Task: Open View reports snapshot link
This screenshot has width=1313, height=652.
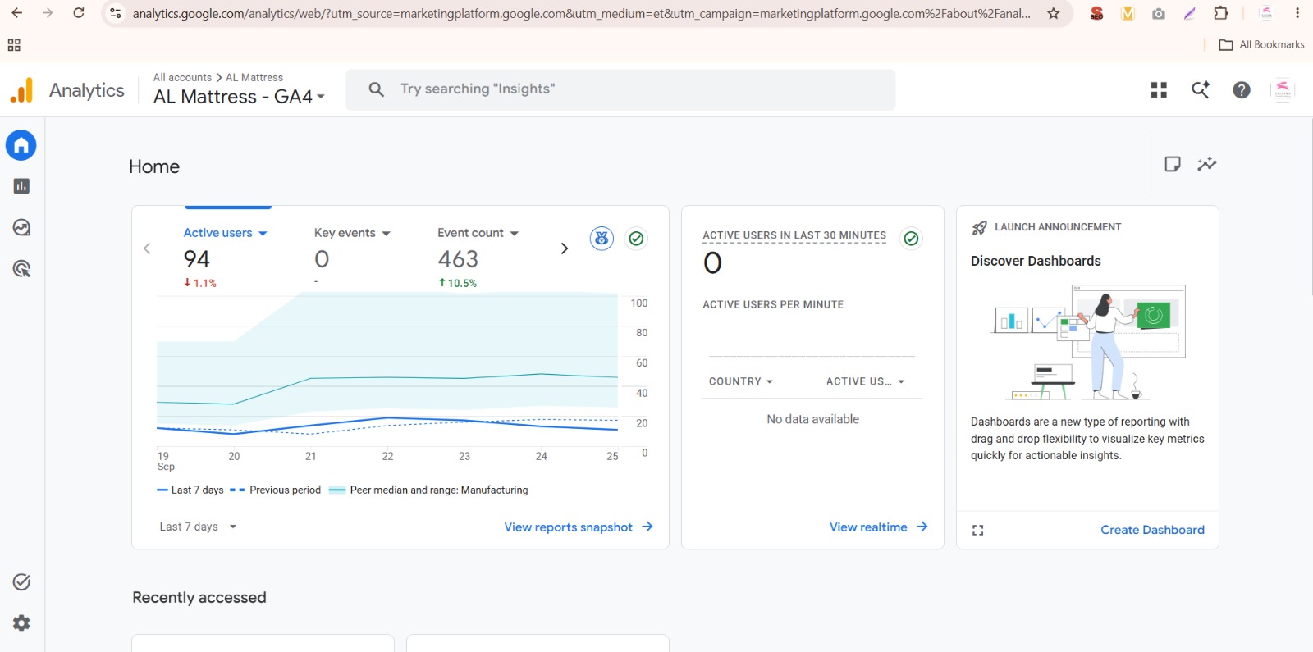Action: 579,527
